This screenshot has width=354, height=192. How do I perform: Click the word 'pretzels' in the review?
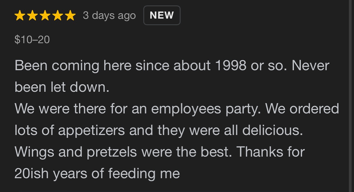tap(112, 152)
